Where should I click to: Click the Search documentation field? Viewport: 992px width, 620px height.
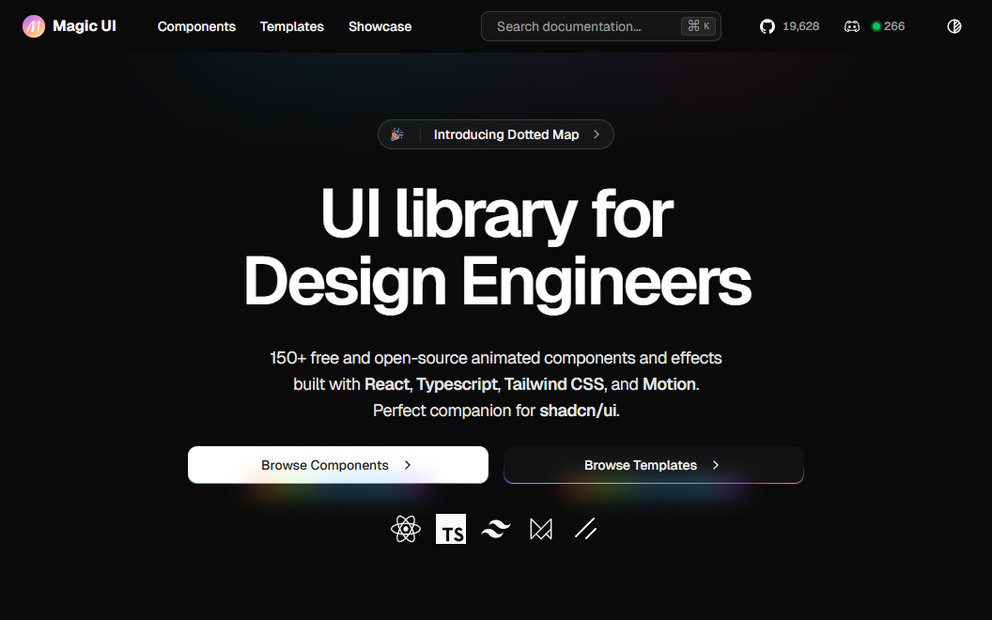(x=582, y=26)
